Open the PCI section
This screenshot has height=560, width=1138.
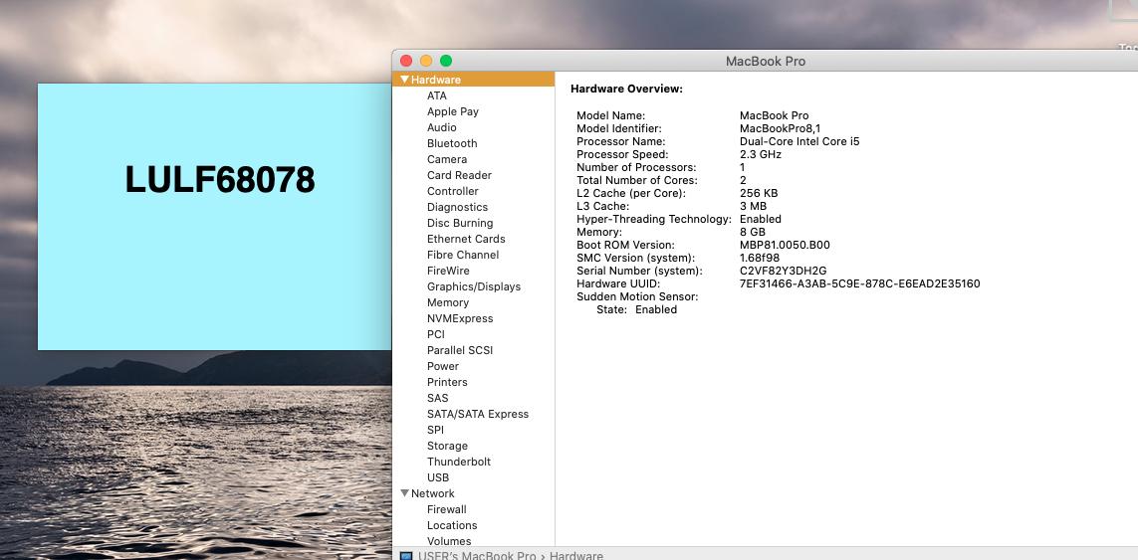tap(436, 334)
